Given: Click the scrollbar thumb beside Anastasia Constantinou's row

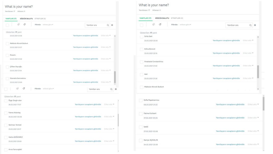Looking at the screenshot, I should click(x=258, y=71).
